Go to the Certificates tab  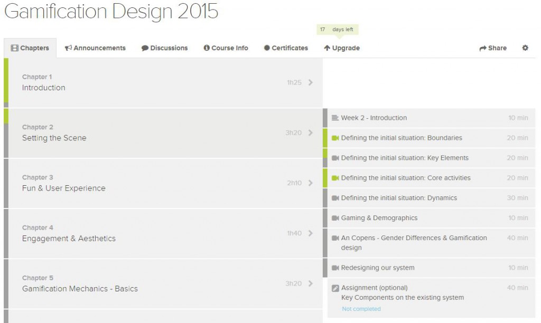click(x=286, y=48)
